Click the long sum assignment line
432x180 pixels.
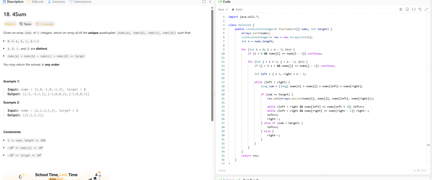pyautogui.click(x=312, y=86)
